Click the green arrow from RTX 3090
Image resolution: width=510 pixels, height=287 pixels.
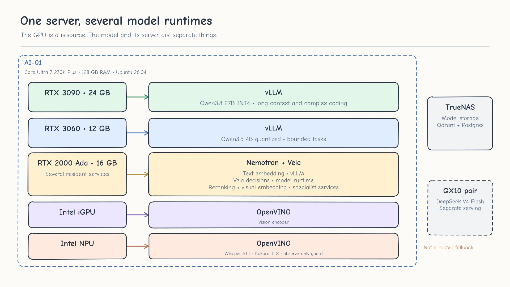pyautogui.click(x=138, y=97)
